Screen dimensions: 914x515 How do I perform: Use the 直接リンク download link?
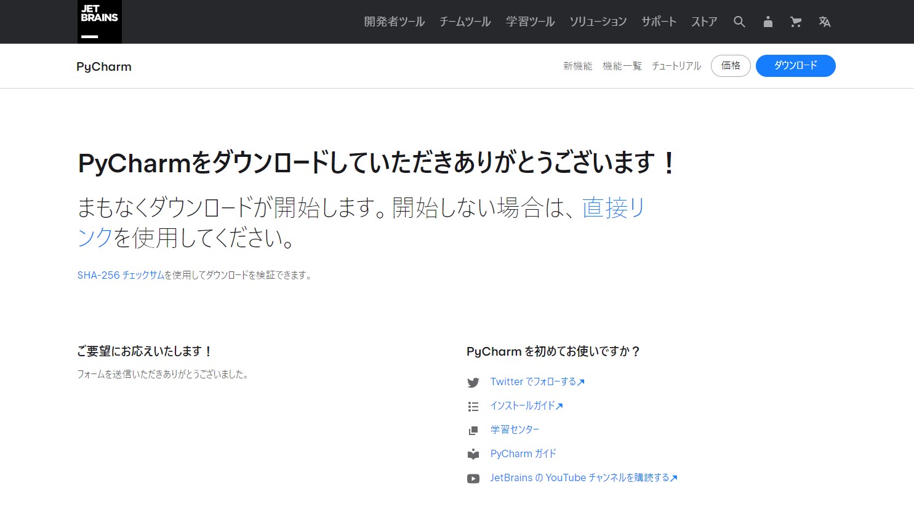click(614, 207)
